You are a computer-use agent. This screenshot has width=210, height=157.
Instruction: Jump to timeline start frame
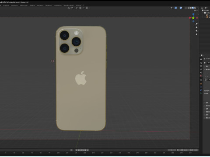[x=77, y=150]
